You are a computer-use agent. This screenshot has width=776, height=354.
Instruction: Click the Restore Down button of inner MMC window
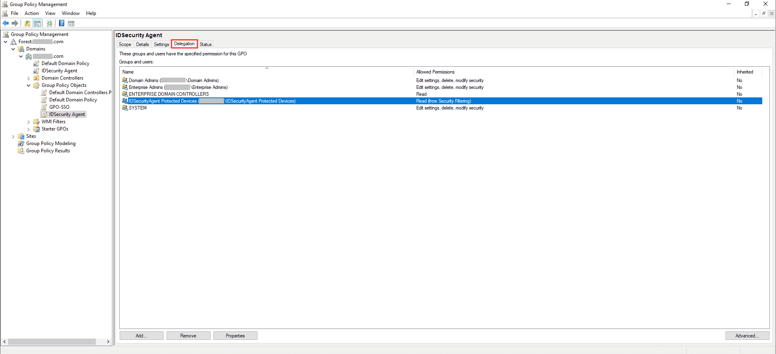coord(764,13)
